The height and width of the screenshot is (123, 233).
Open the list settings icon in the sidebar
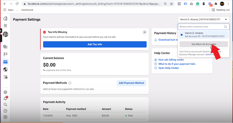pyautogui.click(x=5, y=77)
